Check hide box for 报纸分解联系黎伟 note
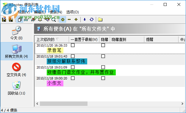186x113 pixels. pyautogui.click(x=103, y=56)
